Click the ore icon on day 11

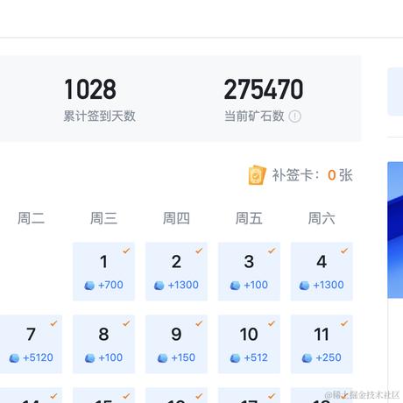[x=307, y=358]
